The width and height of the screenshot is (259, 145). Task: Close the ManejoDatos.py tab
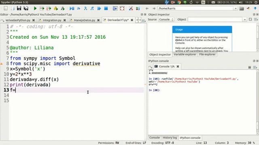point(98,20)
